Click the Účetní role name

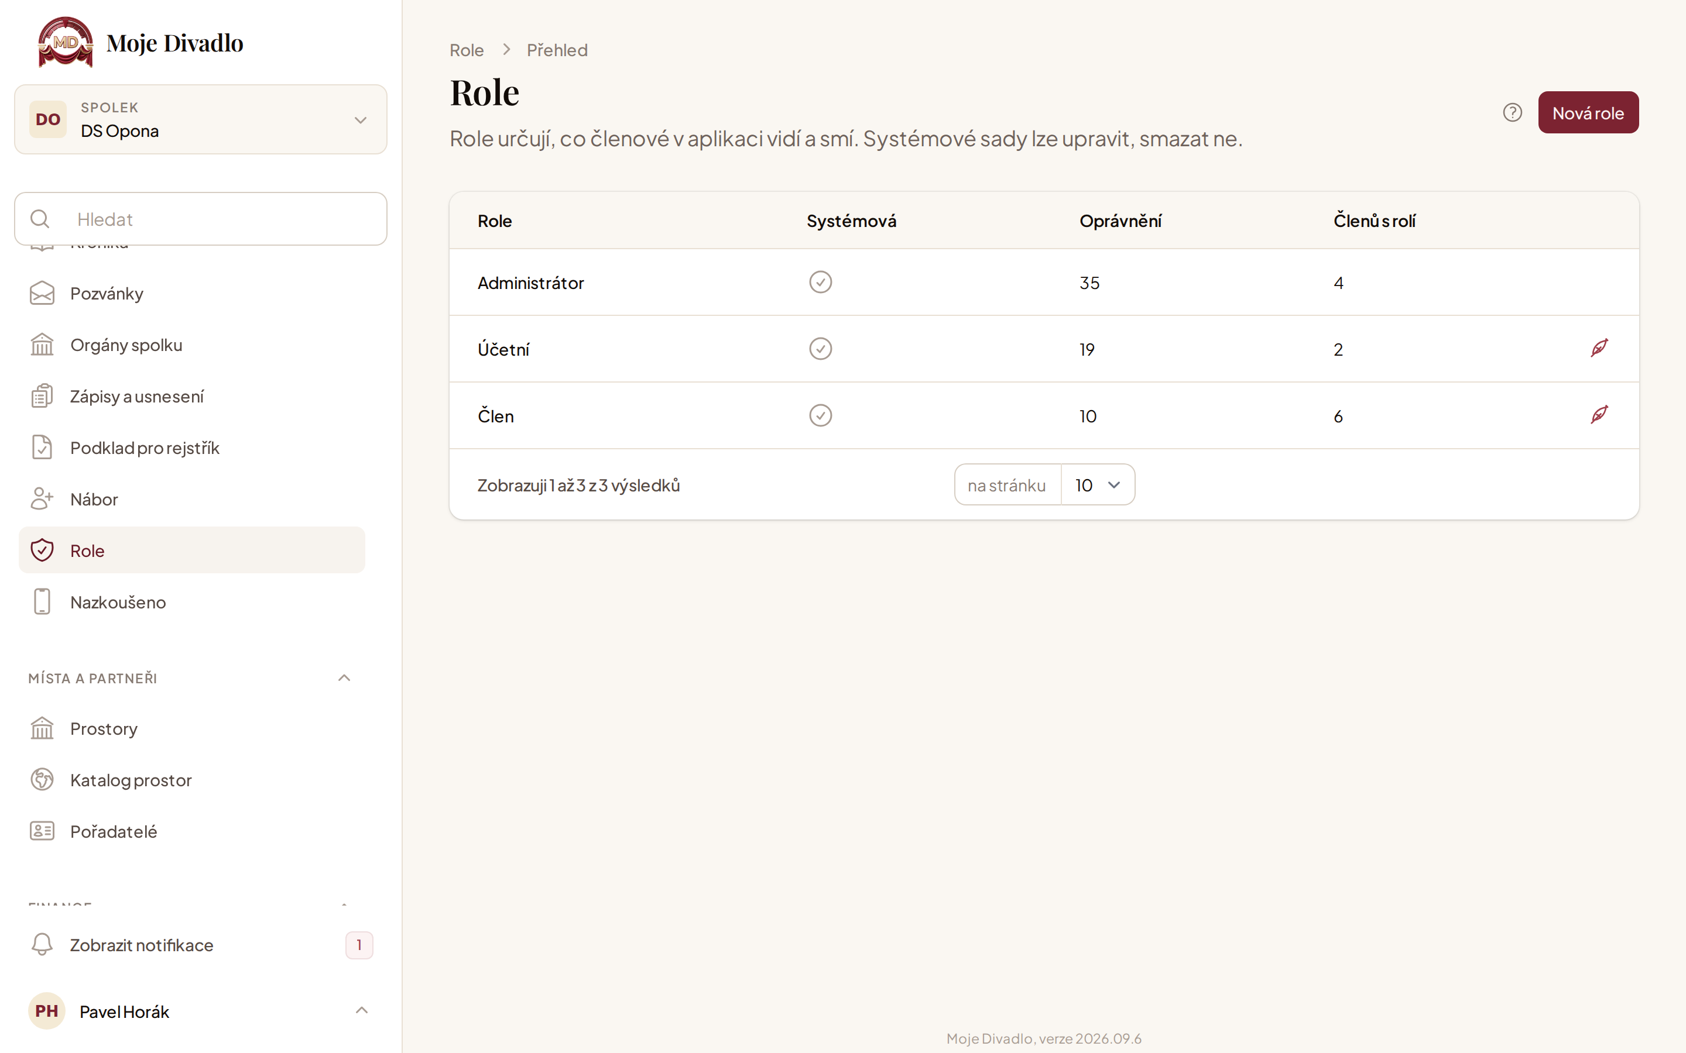(x=503, y=349)
